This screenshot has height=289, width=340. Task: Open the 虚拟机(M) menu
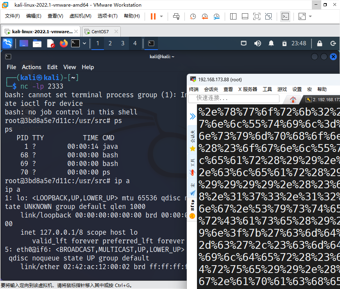[80, 16]
